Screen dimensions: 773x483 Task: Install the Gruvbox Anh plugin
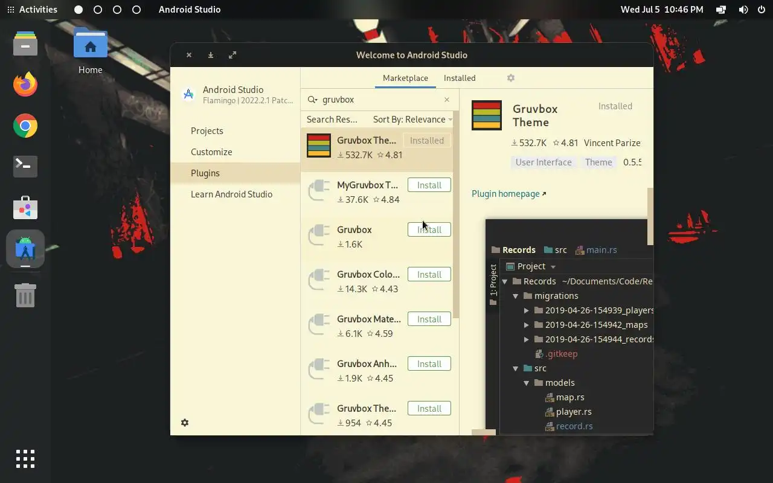click(429, 364)
